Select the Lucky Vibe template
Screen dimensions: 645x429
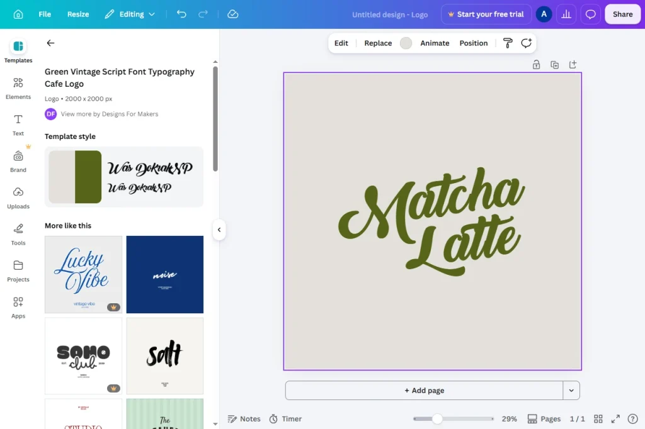click(x=84, y=274)
